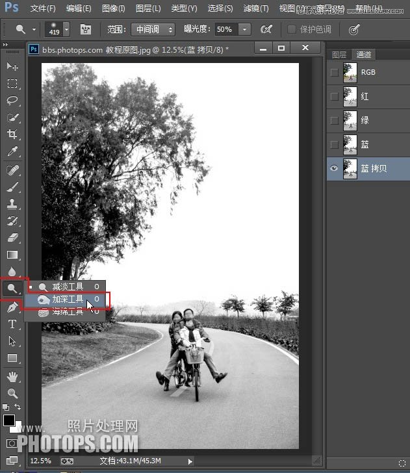Screen dimensions: 410x473
Task: Open the 滤镜(T) menu
Action: 256,8
